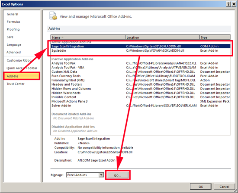Click the ATLCOM Sage Excel Addin description

[96, 160]
